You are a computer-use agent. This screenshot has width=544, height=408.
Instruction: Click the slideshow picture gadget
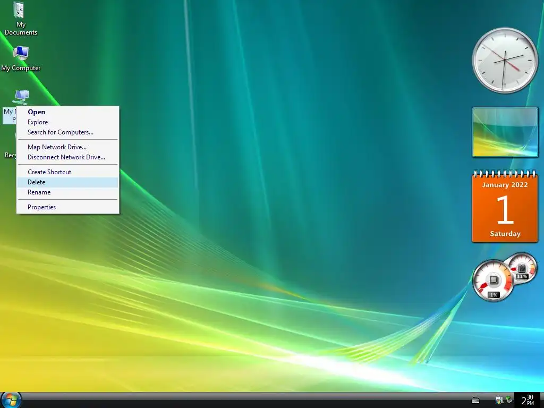coord(505,132)
